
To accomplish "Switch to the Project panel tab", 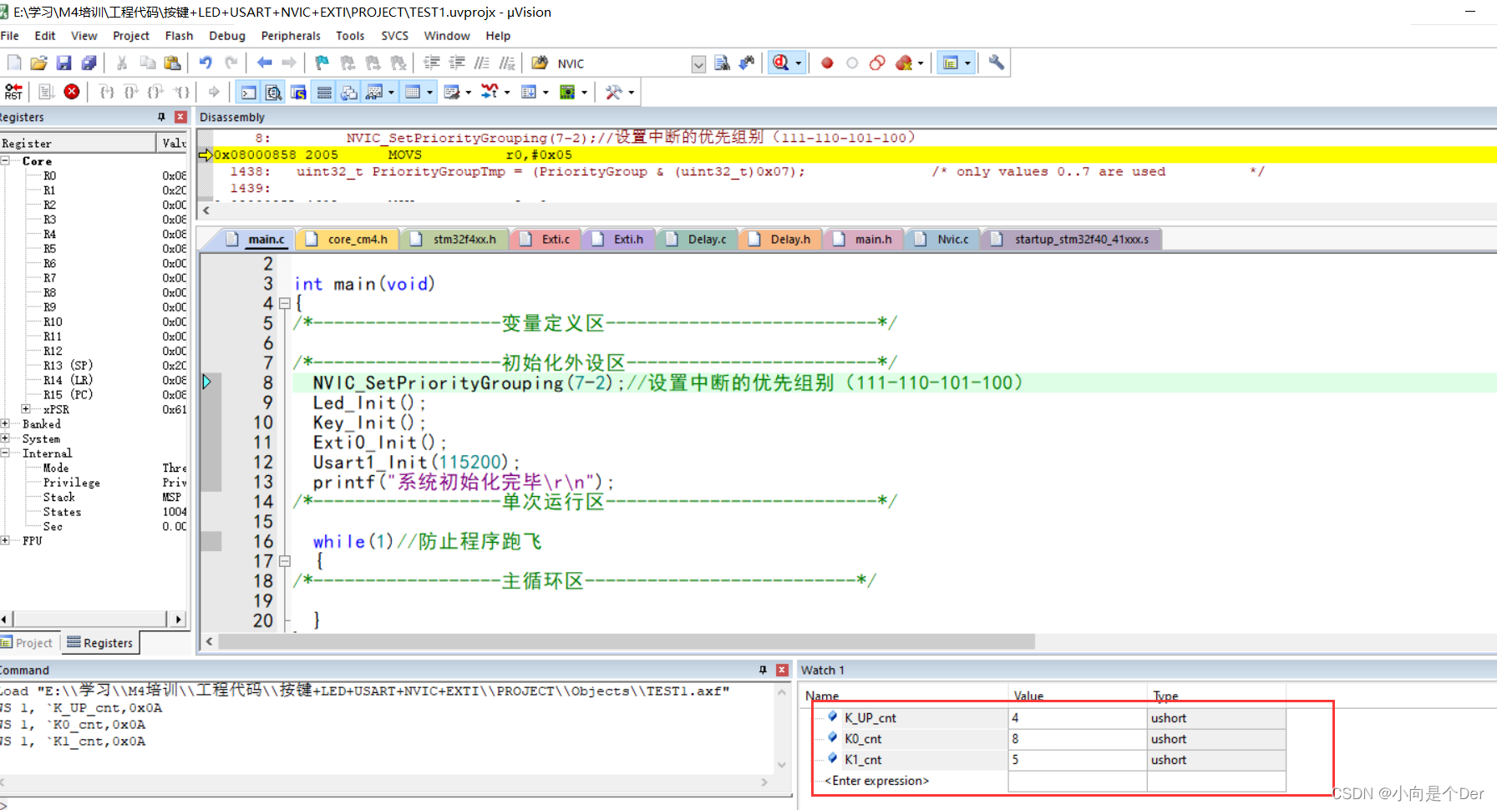I will [28, 643].
